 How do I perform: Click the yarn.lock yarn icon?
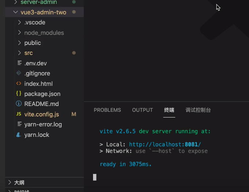19,134
